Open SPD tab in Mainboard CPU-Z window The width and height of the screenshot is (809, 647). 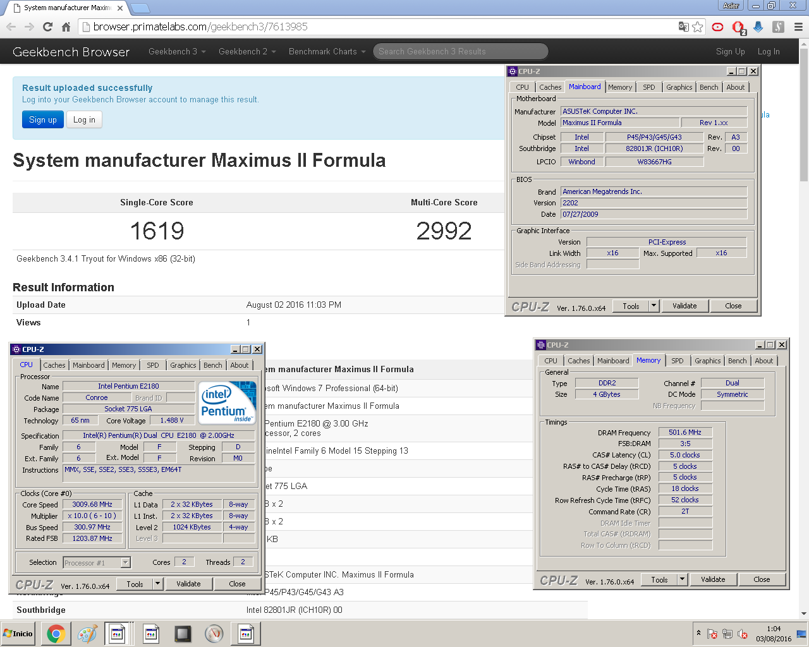coord(649,87)
